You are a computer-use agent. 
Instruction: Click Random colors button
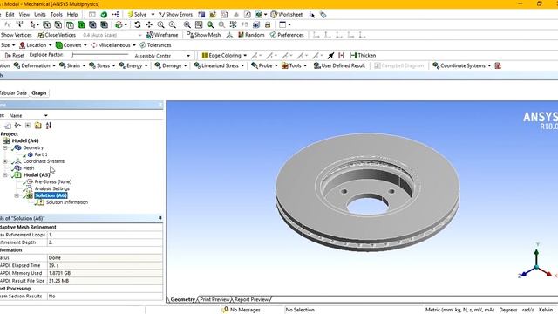point(251,35)
